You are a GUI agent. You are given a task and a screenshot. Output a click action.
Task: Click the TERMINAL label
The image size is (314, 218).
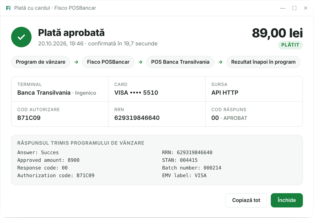coord(30,84)
